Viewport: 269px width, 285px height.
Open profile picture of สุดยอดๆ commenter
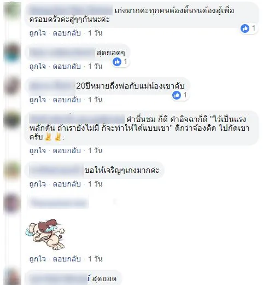13,53
